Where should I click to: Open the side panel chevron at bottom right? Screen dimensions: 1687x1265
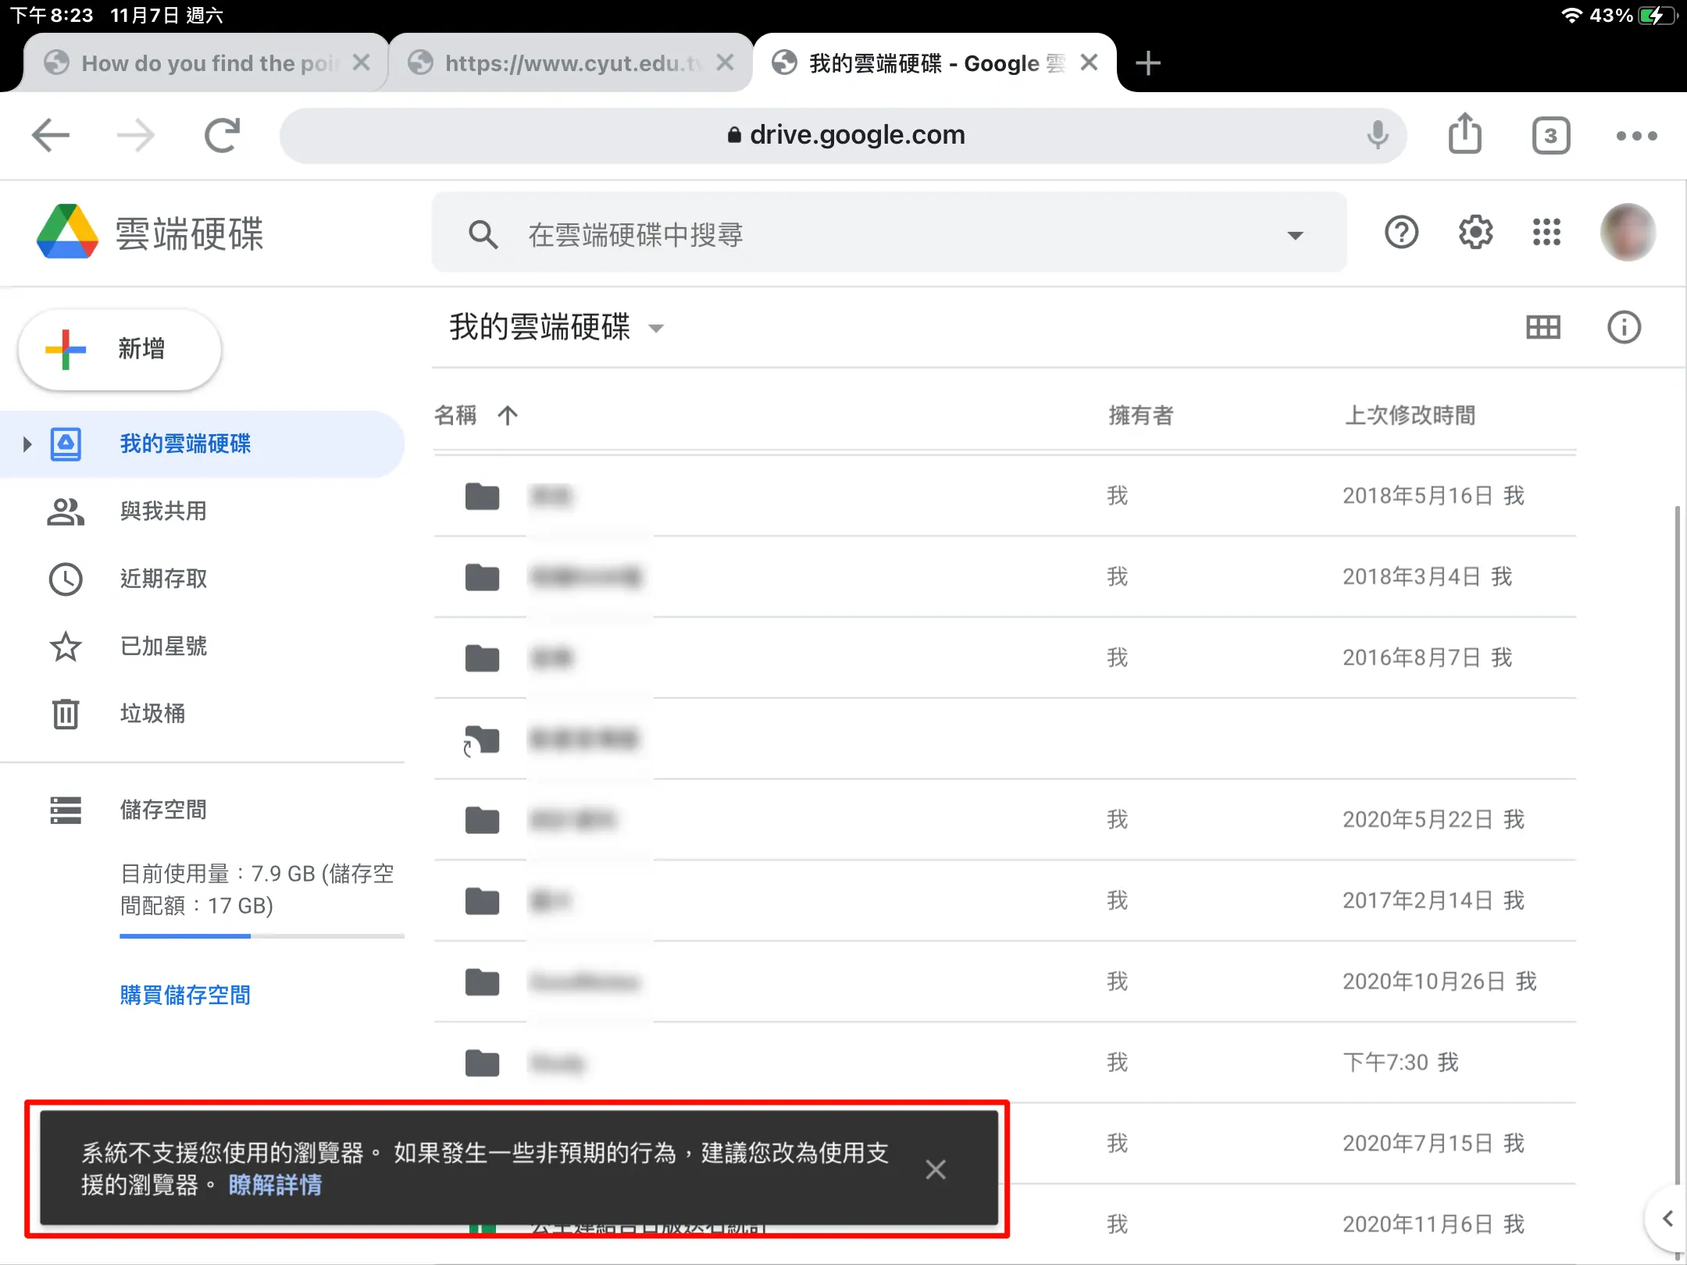(x=1667, y=1219)
